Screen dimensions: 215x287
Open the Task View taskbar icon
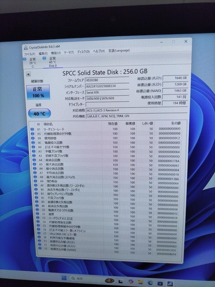coord(121,281)
